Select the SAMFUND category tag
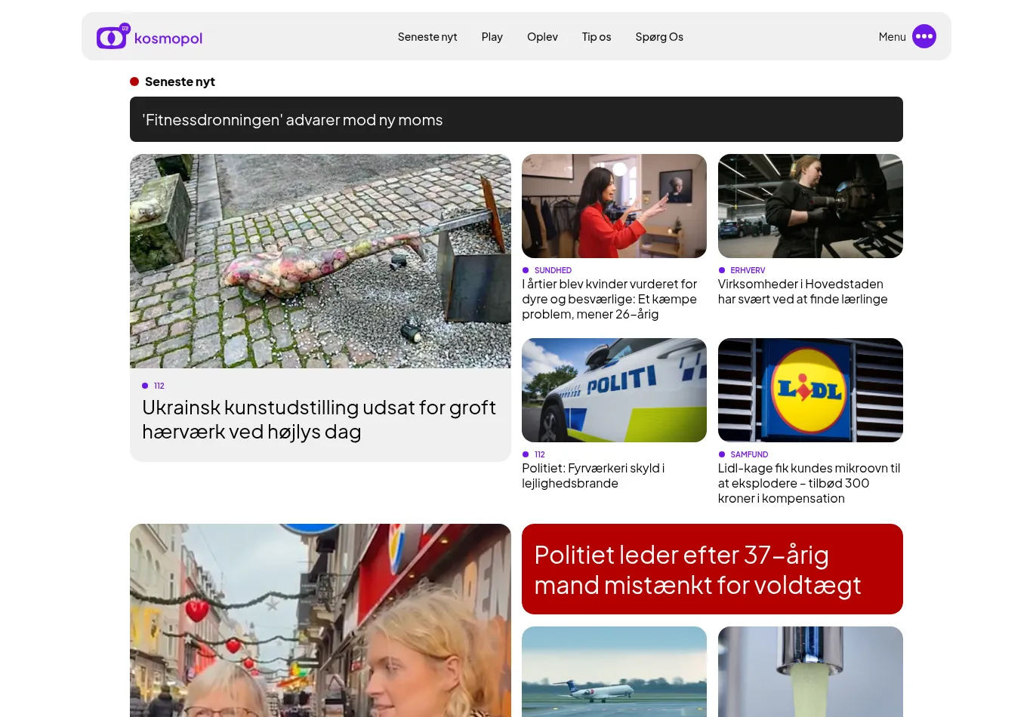The image size is (1033, 717). tap(748, 454)
